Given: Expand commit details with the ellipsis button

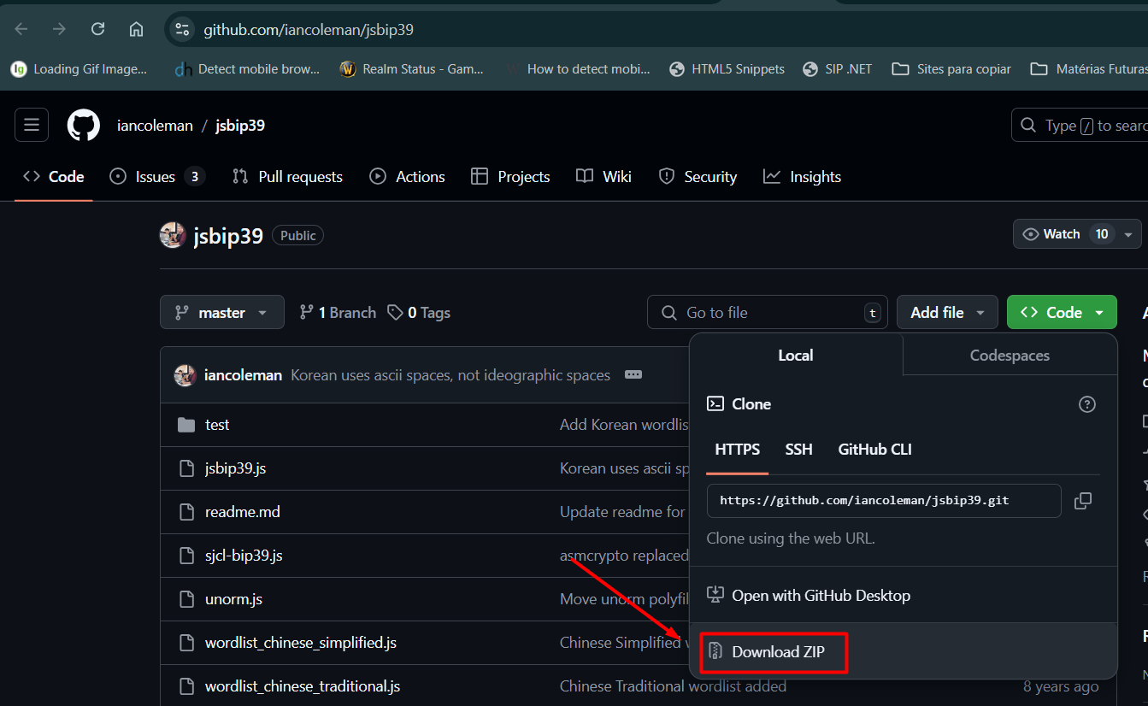Looking at the screenshot, I should point(633,375).
